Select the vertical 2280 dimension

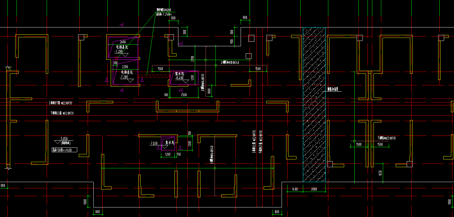[192, 59]
